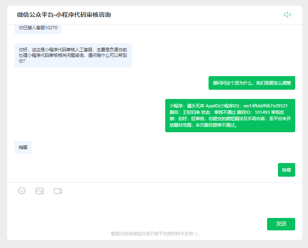Select the '哈喽' sent message
Viewport: 308px width, 248px height.
(x=286, y=170)
